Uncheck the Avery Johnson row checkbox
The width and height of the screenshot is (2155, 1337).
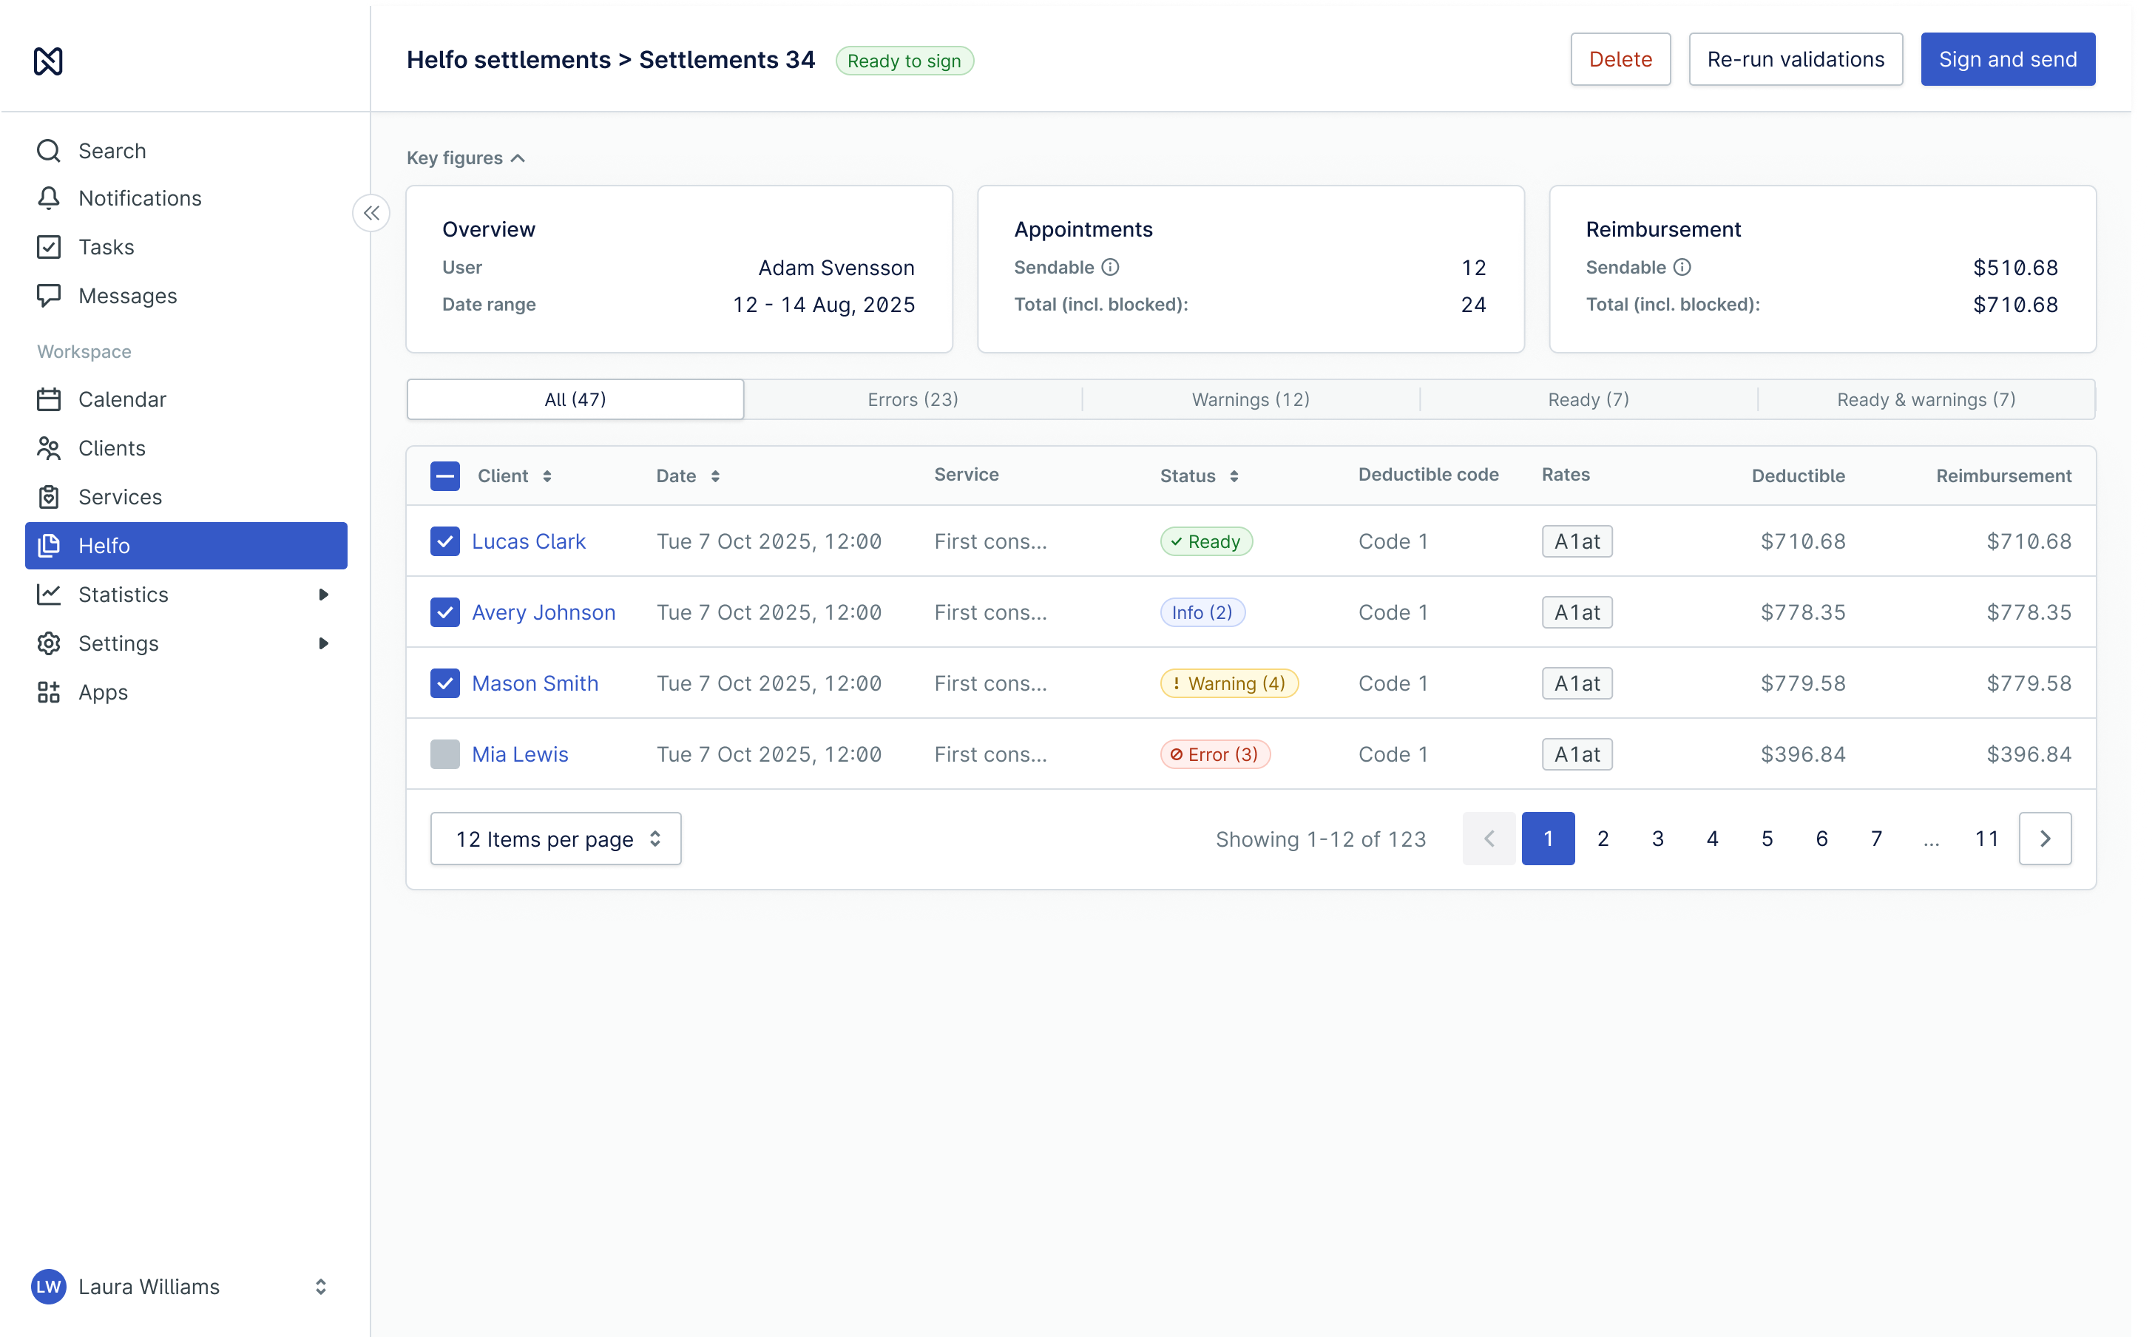[x=444, y=612]
